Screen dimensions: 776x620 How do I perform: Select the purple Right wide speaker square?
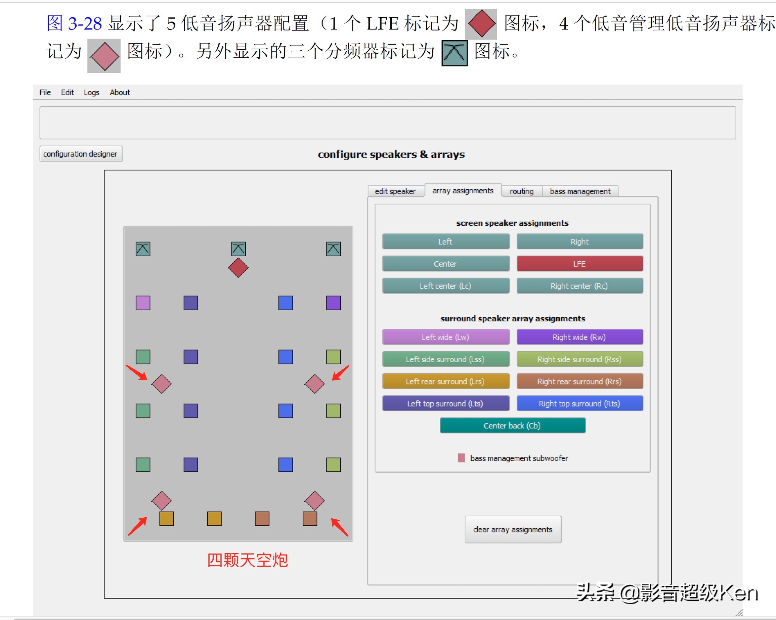pos(333,303)
